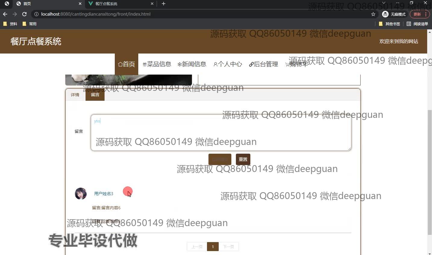This screenshot has width=432, height=255.
Task: Bookmark this page with star icon
Action: (373, 14)
